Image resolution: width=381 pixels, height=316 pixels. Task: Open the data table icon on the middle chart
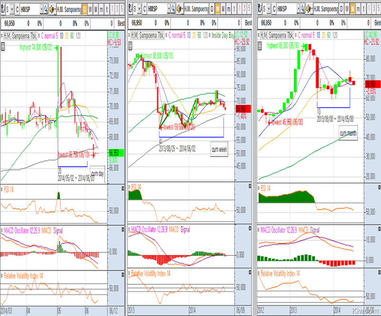(130, 46)
